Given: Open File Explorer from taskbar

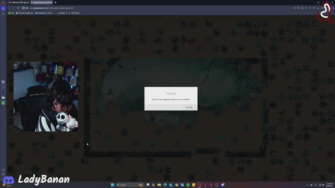Looking at the screenshot, I should pyautogui.click(x=159, y=185).
